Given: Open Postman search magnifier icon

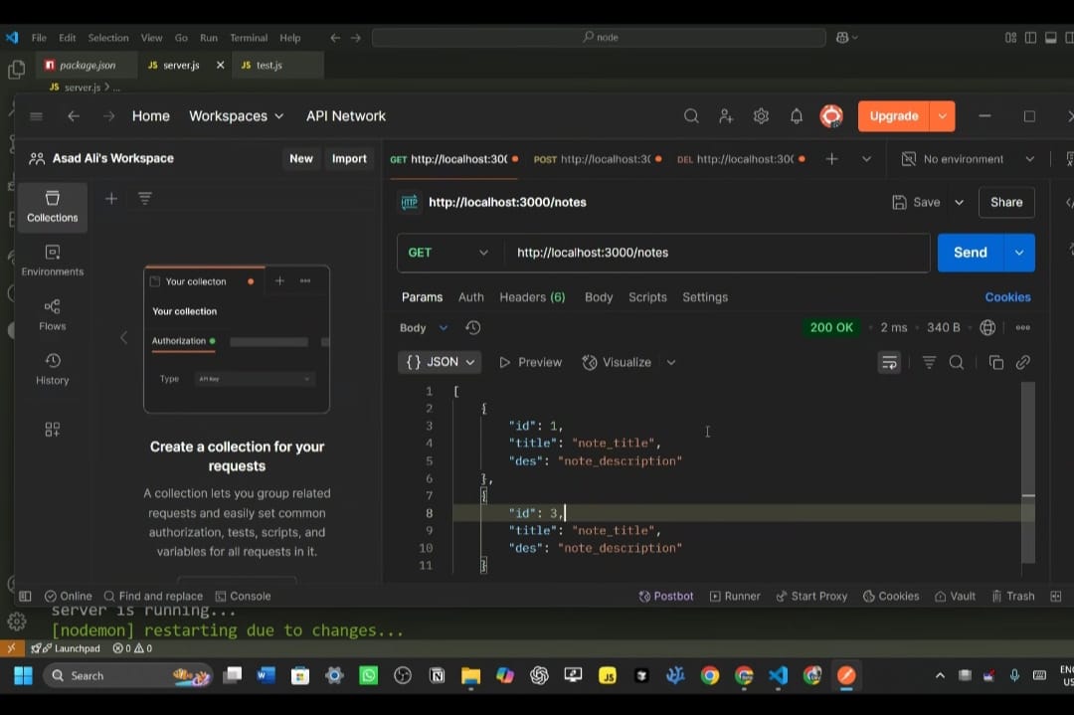Looking at the screenshot, I should 691,115.
